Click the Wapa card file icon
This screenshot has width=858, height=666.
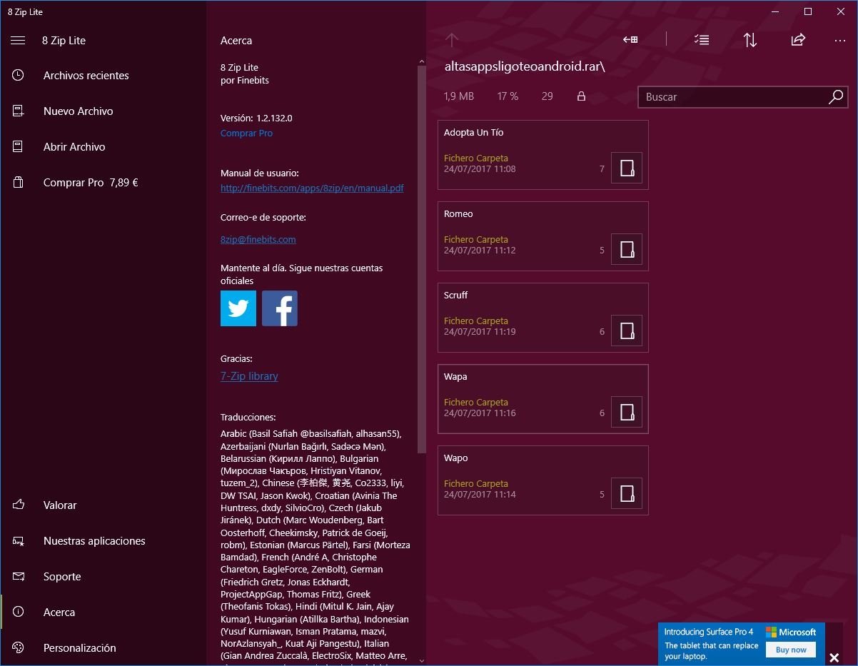pyautogui.click(x=627, y=412)
